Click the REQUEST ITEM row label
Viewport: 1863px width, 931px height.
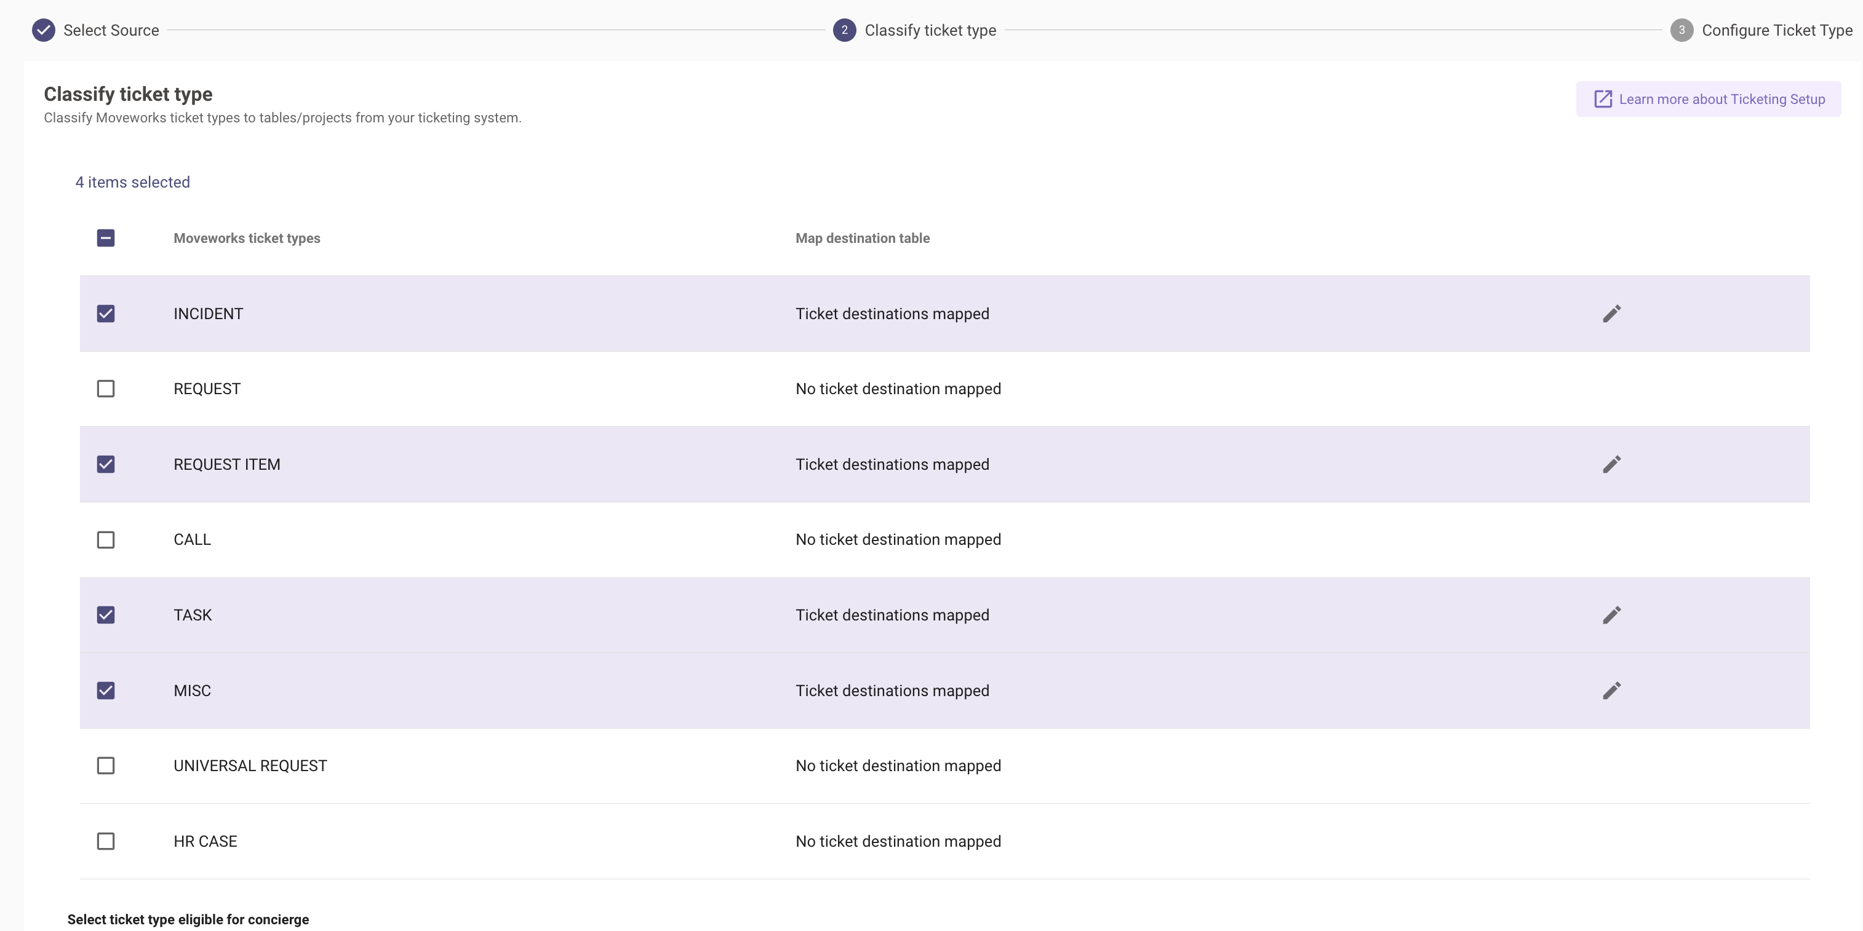pos(226,464)
